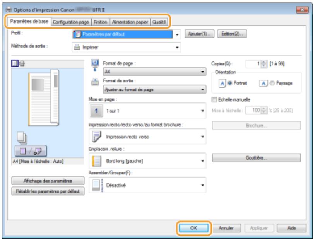Close the print options dialog

[x=302, y=10]
